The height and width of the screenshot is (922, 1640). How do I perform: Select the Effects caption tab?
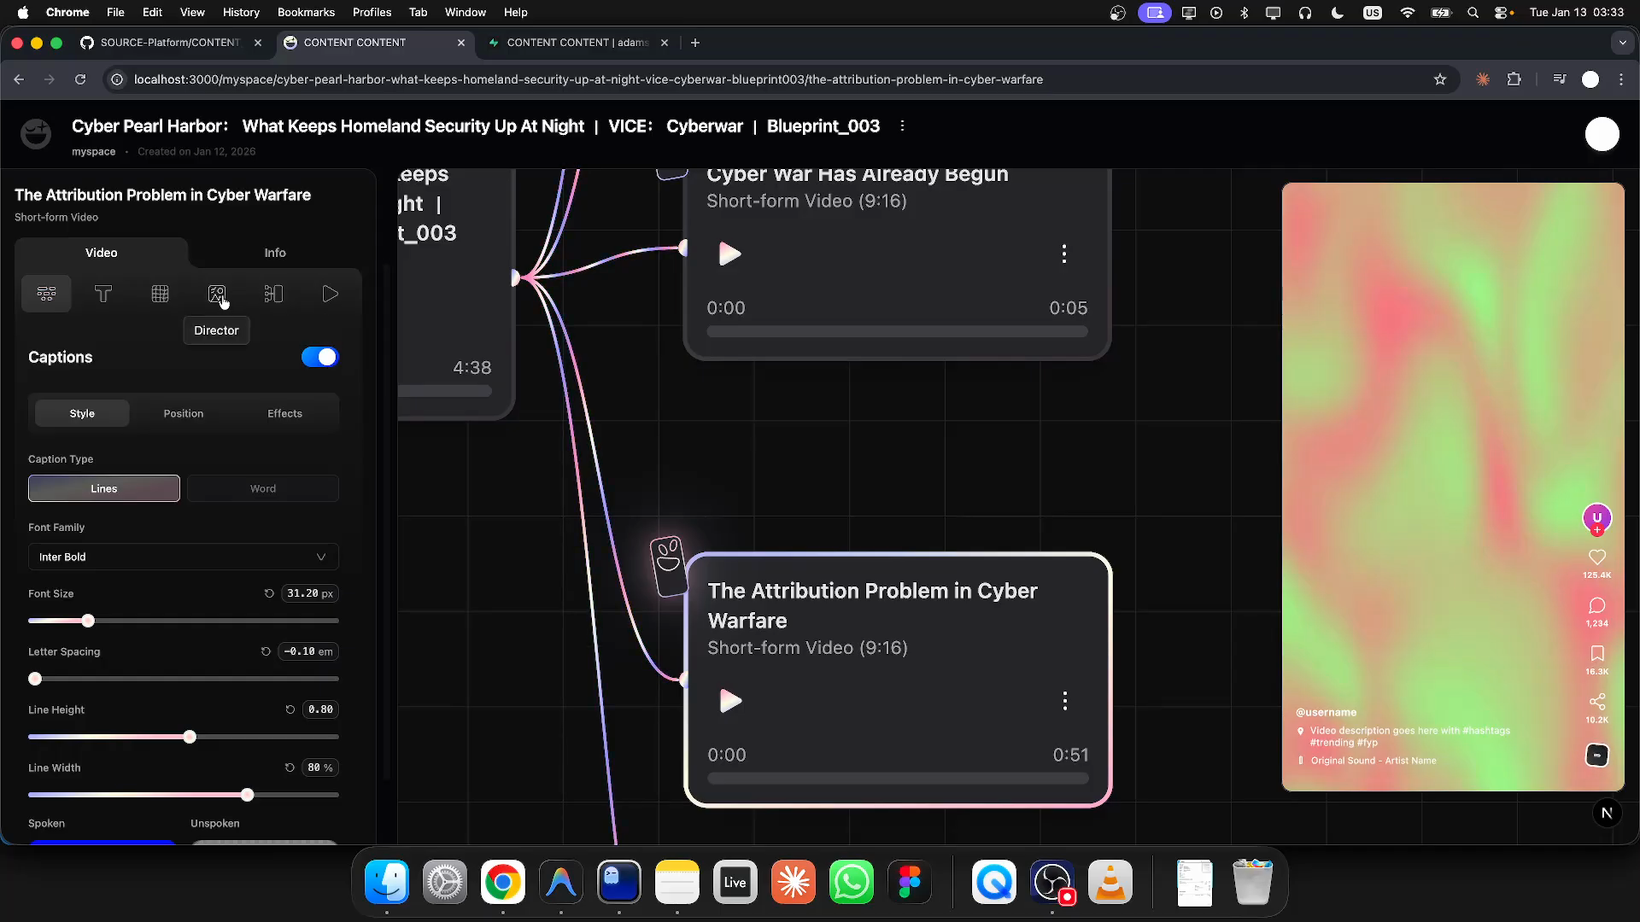click(x=284, y=413)
